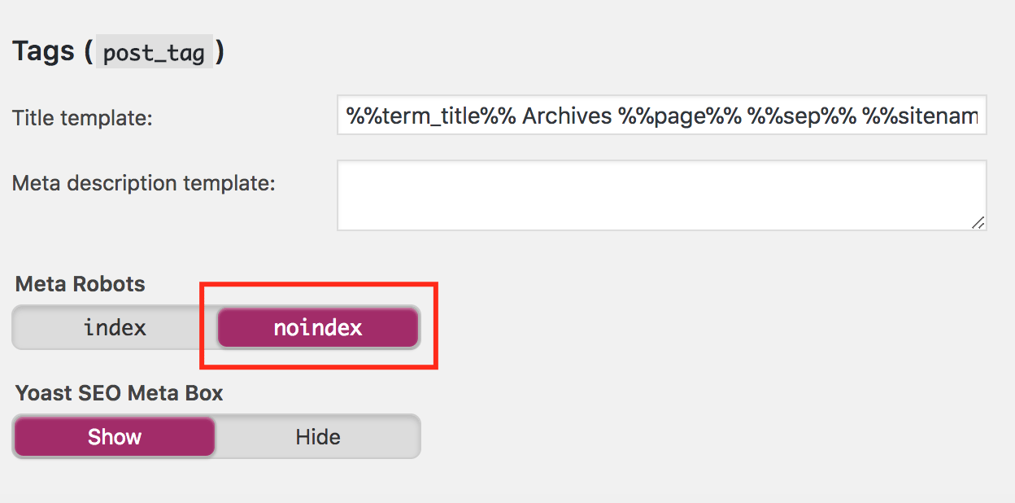Click the "Title template:" label
Viewport: 1015px width, 503px height.
82,118
